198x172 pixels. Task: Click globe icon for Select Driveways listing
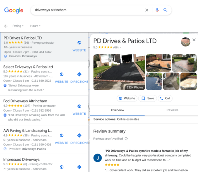point(61,74)
